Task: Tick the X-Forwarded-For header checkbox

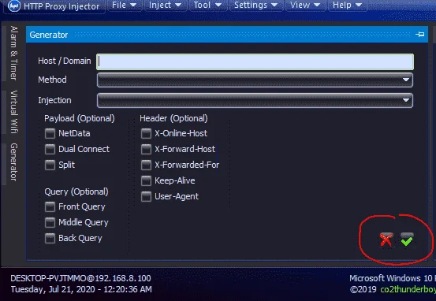Action: [147, 165]
